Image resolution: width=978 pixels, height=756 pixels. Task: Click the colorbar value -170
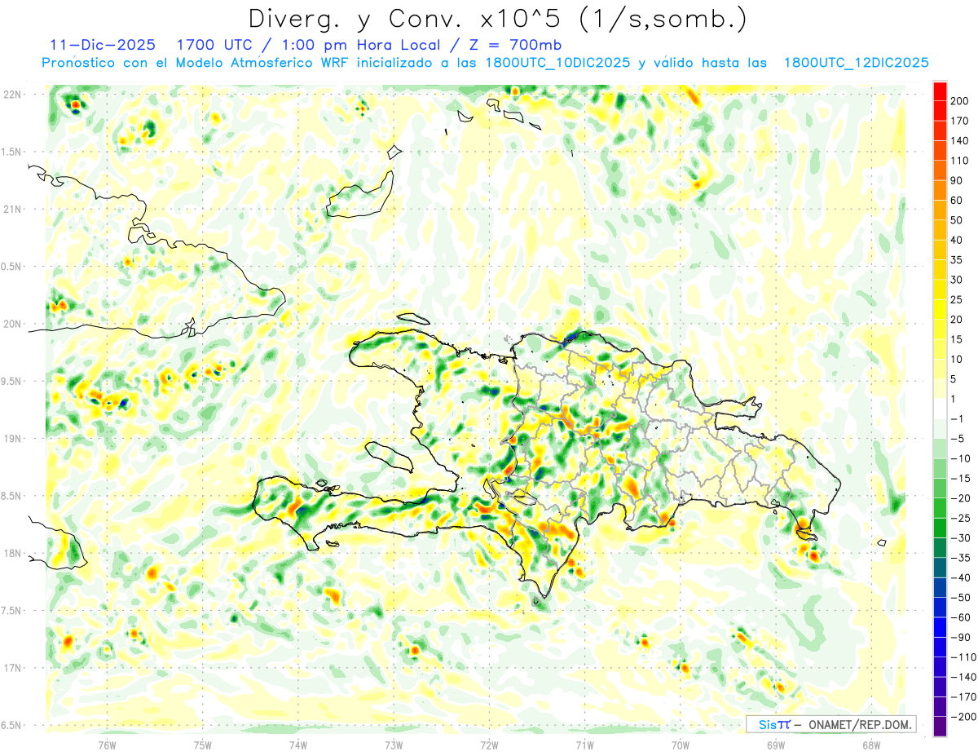(x=963, y=697)
